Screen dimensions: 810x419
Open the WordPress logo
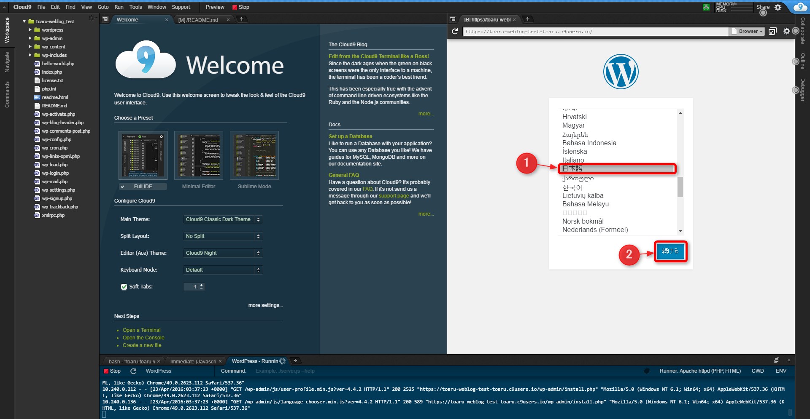[621, 72]
